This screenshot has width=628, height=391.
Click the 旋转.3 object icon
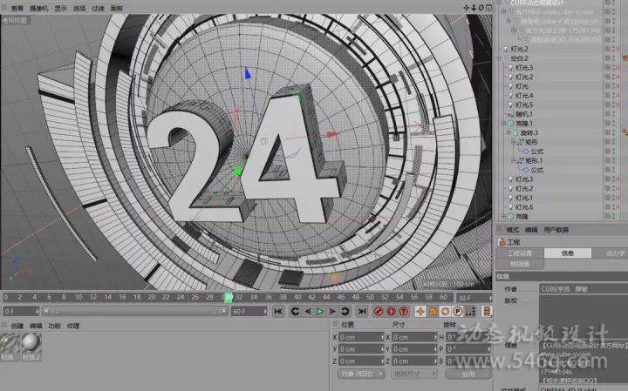(x=517, y=133)
